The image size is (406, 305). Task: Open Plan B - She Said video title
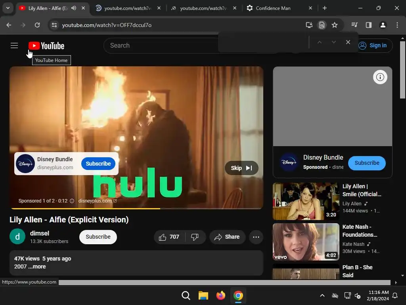pyautogui.click(x=357, y=271)
